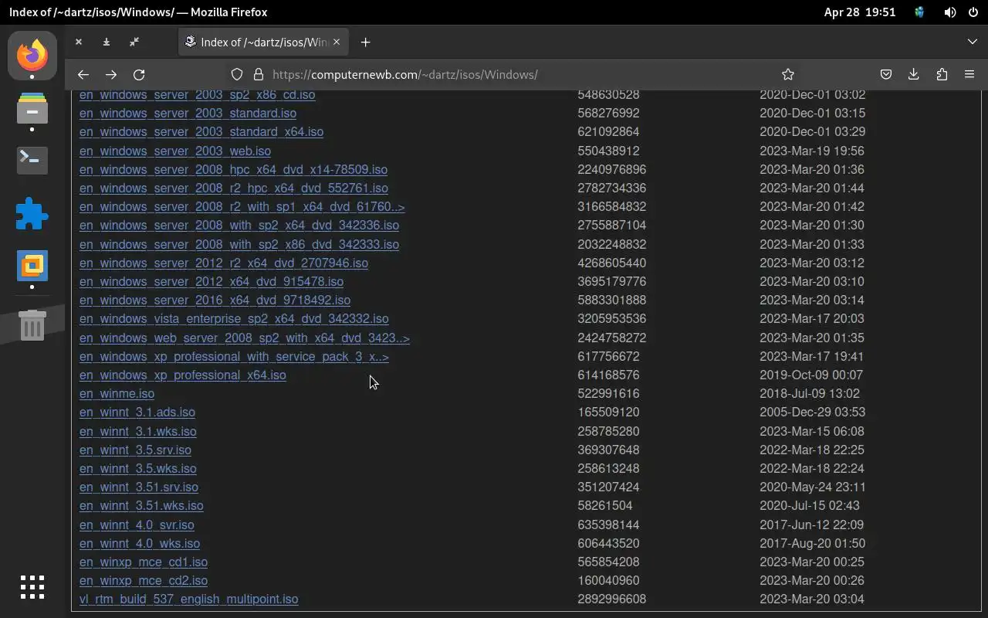Go forward to the next page
Image resolution: width=988 pixels, height=618 pixels.
point(111,74)
